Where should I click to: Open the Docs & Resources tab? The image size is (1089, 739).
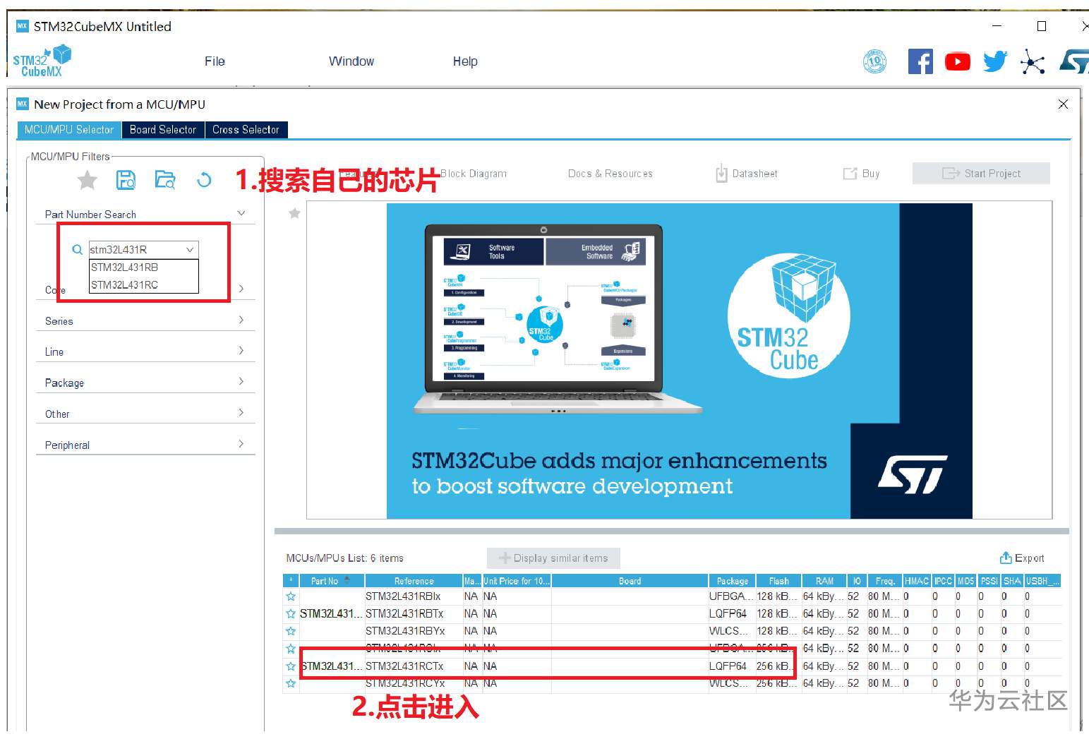click(x=610, y=174)
